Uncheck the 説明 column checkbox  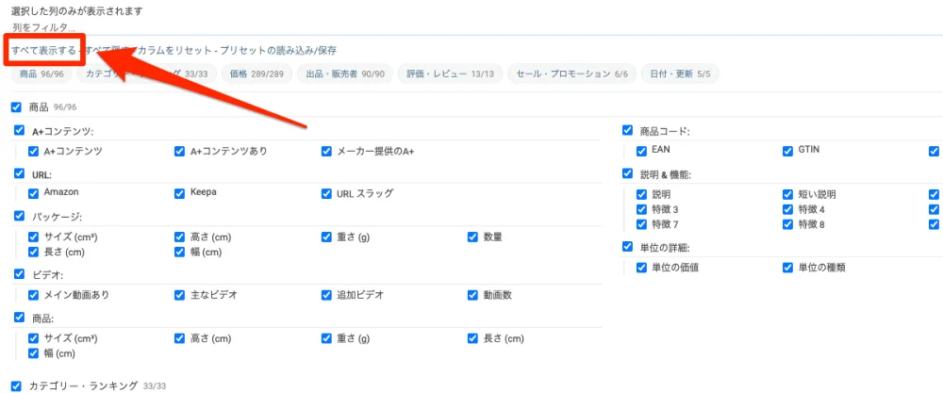641,194
